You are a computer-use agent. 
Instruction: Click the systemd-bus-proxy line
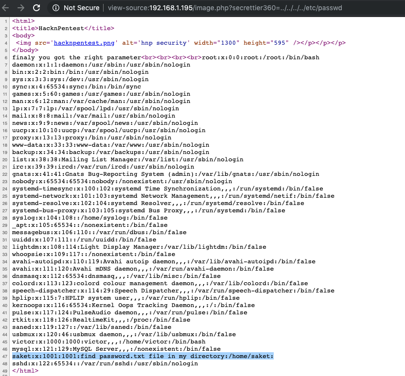pyautogui.click(x=148, y=210)
